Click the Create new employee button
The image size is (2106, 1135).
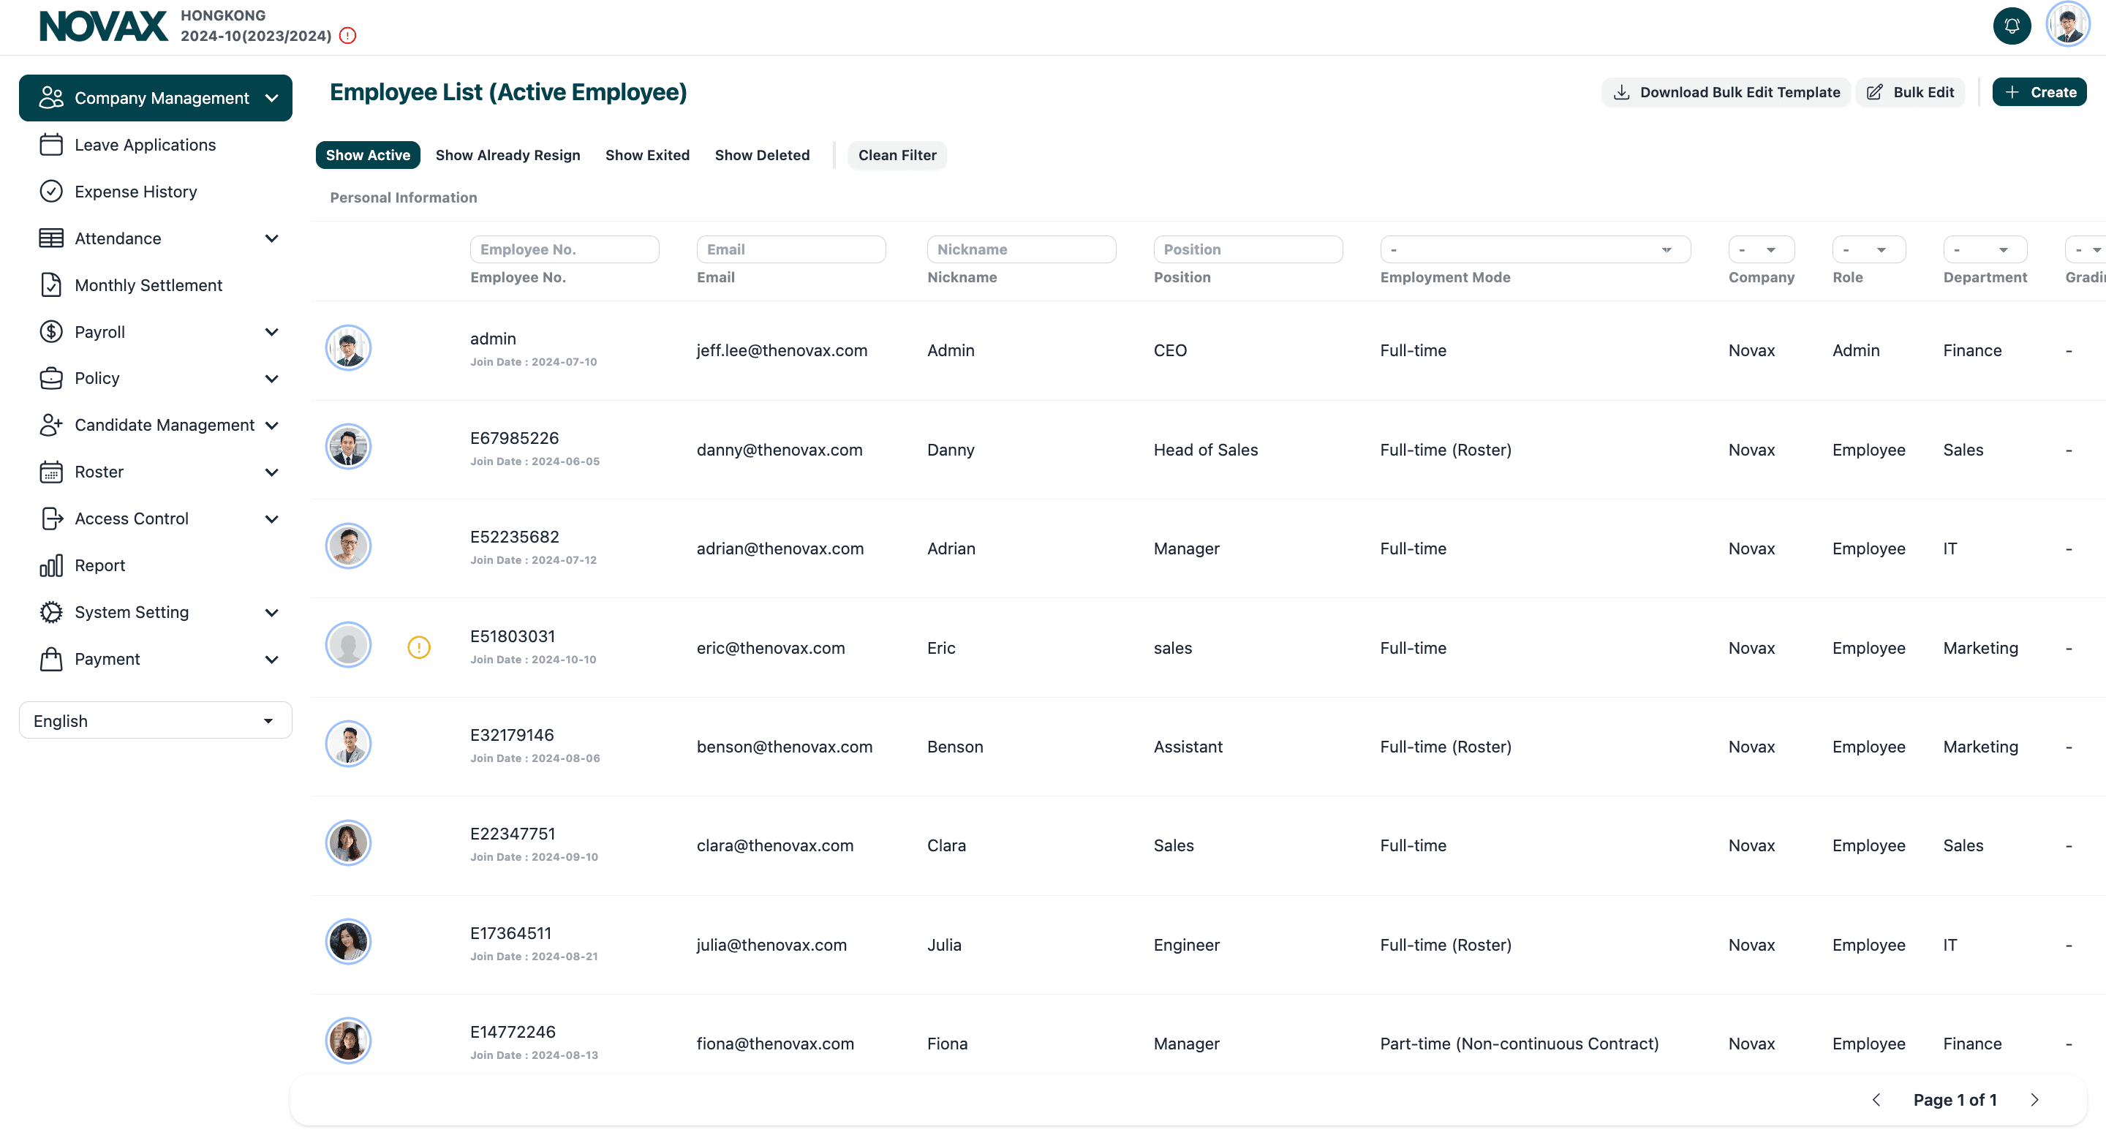click(2042, 92)
